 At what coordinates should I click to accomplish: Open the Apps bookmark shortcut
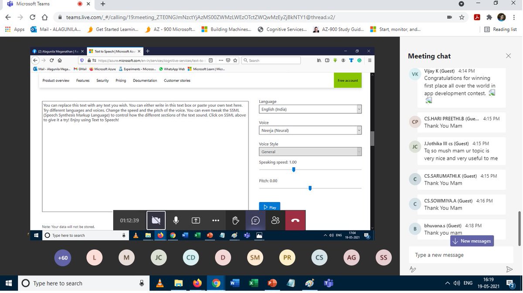tap(14, 29)
